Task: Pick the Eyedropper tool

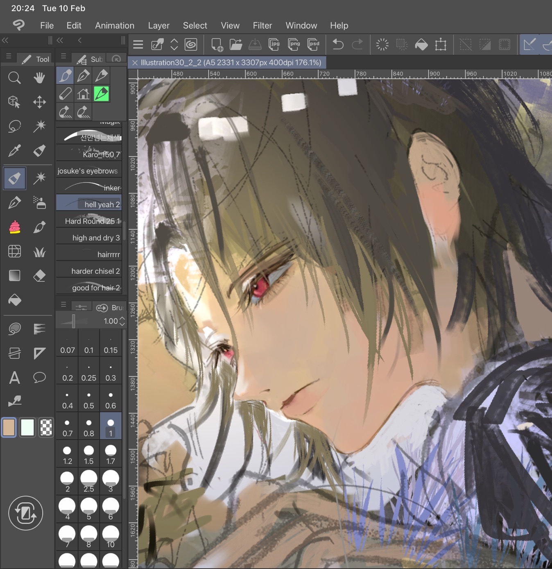Action: (14, 151)
